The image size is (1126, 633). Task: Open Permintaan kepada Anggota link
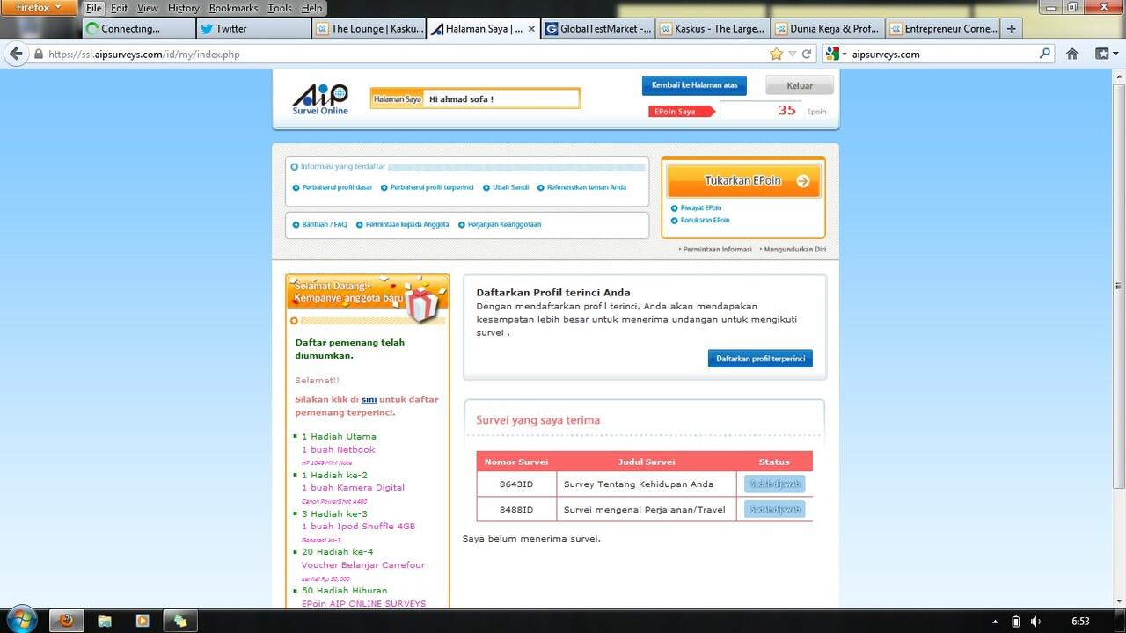point(407,224)
